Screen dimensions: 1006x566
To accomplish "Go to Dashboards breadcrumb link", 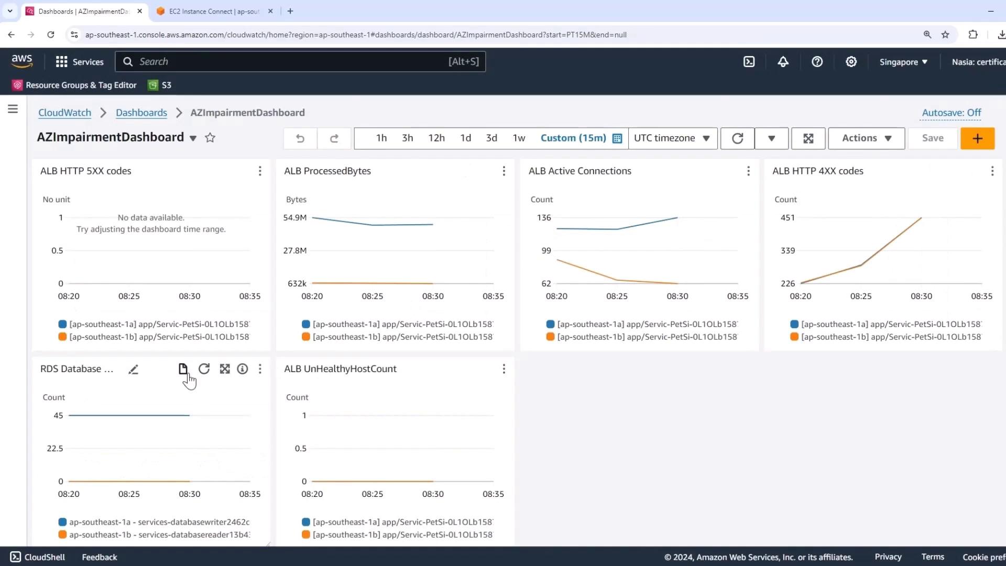I will (x=141, y=113).
